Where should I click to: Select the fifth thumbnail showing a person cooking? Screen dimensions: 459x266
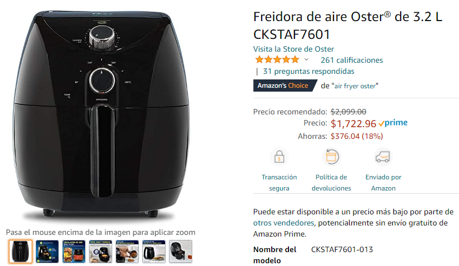coord(127,252)
